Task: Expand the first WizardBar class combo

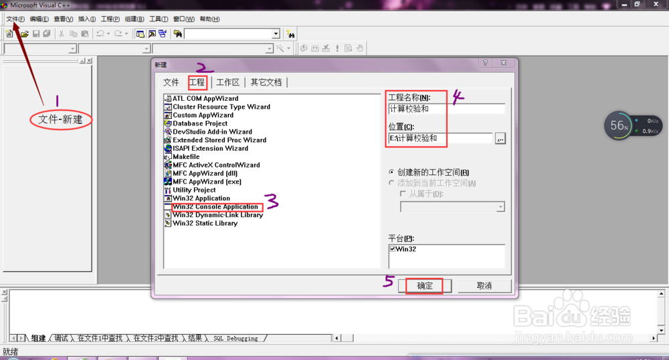Action: (x=72, y=49)
